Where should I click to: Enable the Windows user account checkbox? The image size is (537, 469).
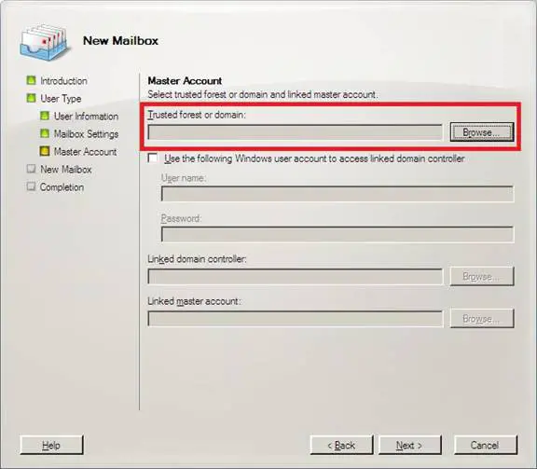[153, 159]
